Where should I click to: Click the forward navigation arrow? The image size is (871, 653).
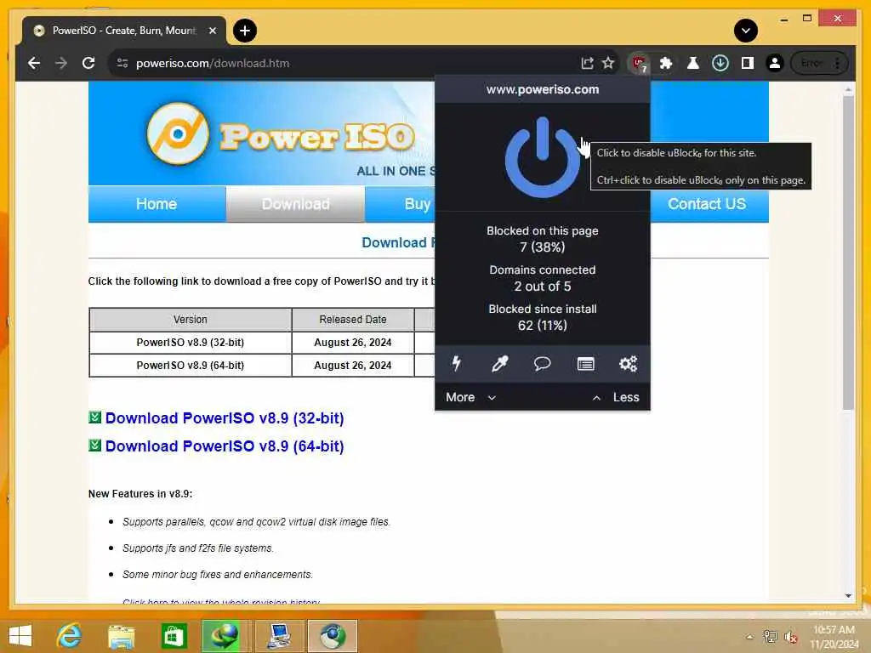[x=61, y=63]
